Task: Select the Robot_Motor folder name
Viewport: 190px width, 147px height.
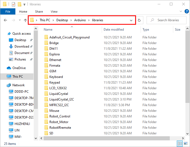Action: coord(59,122)
